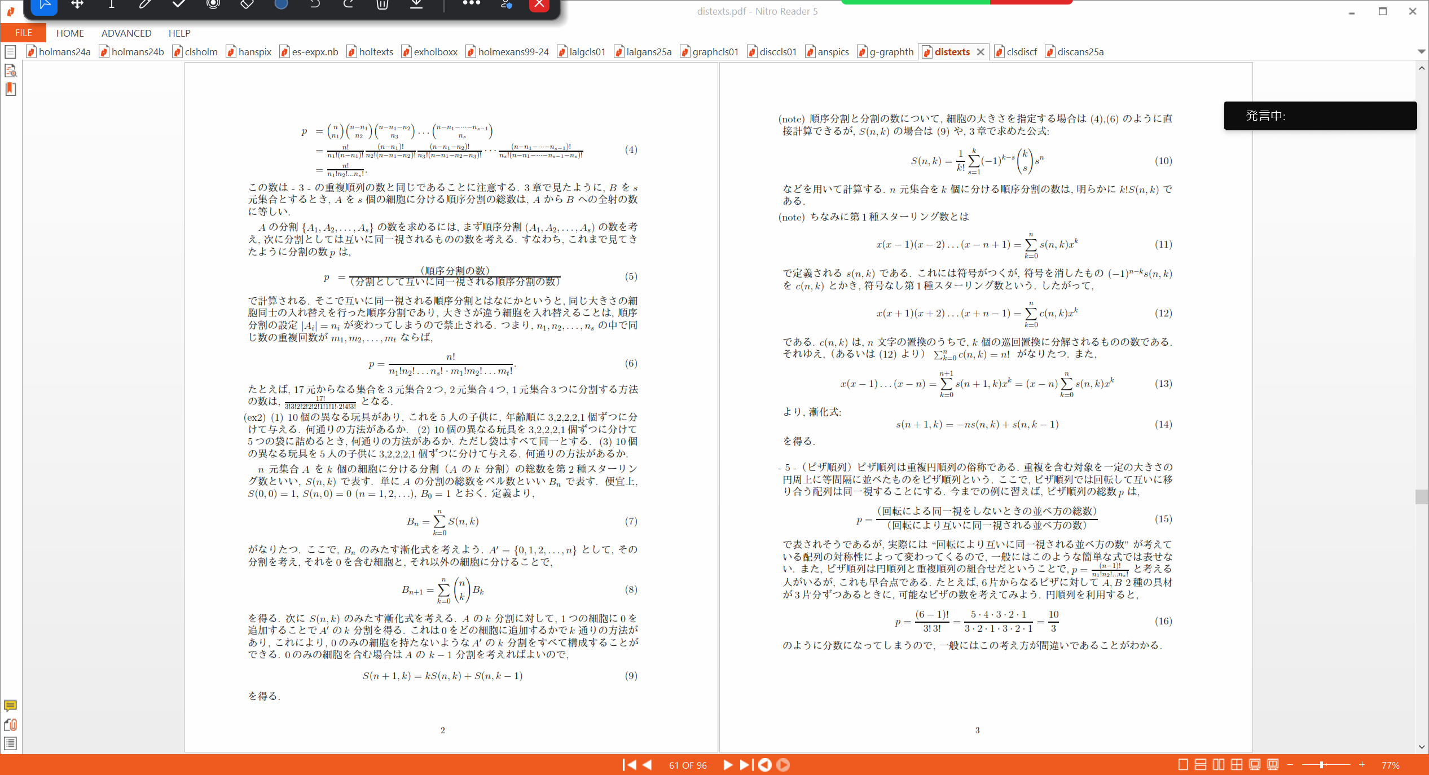The width and height of the screenshot is (1429, 775).
Task: Switch to the disccls01 document tab
Action: 772,52
